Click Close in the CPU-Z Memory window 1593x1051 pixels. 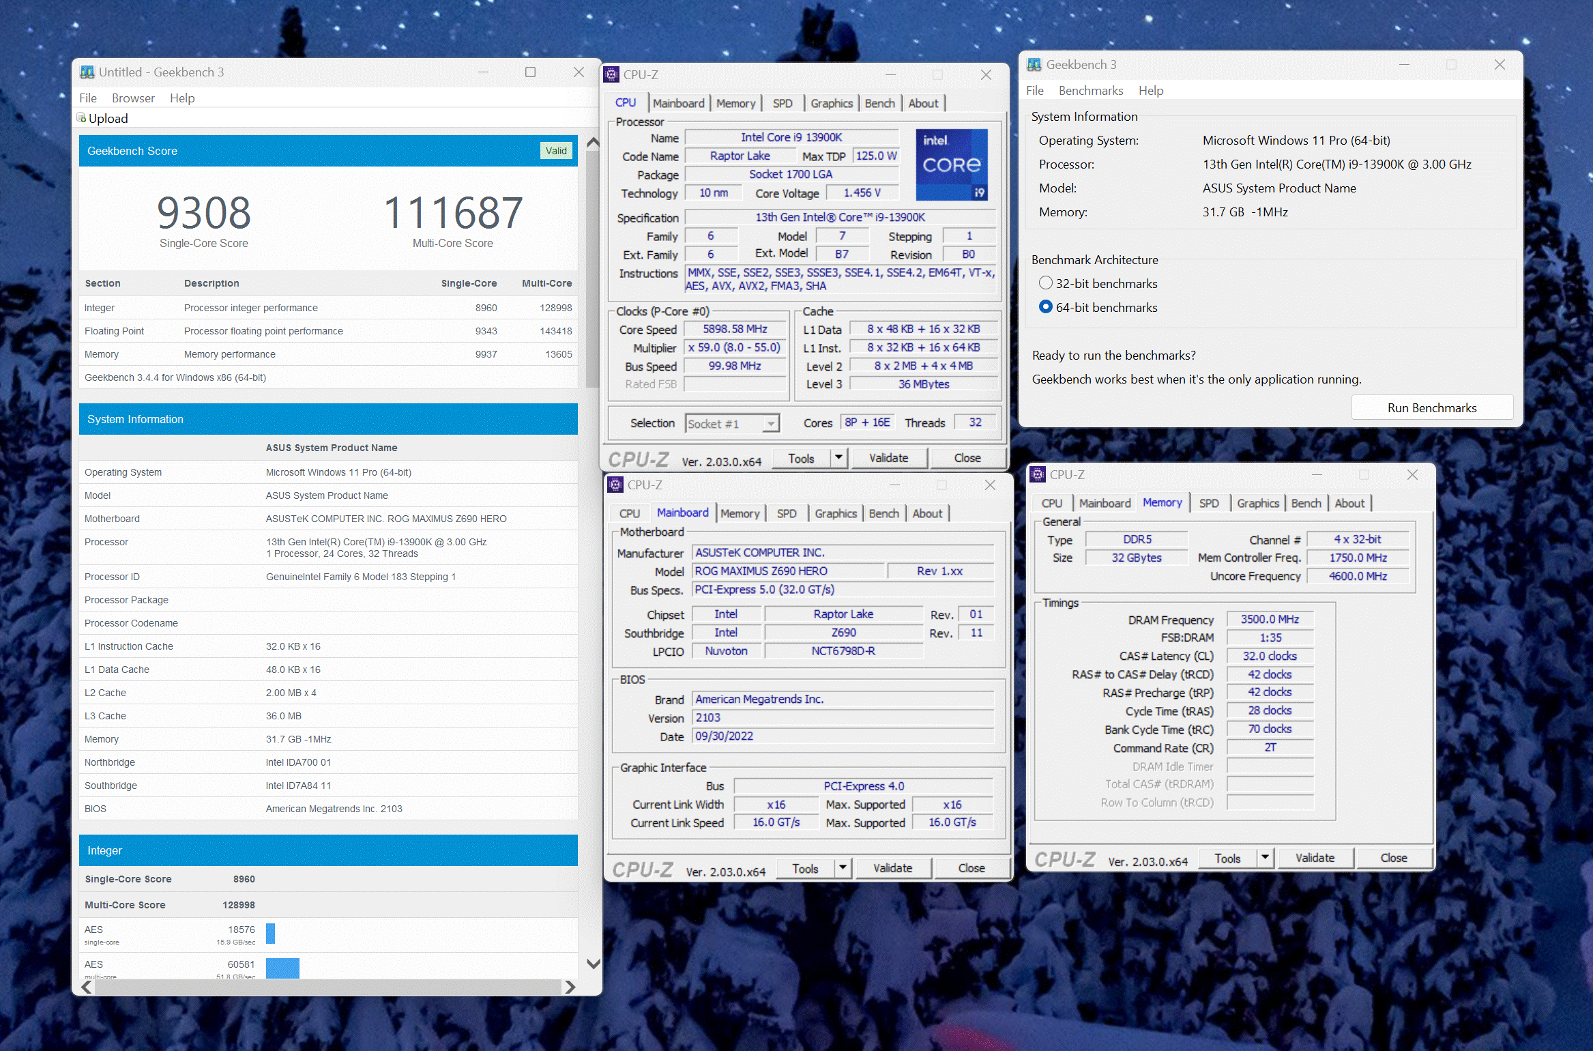[1394, 858]
